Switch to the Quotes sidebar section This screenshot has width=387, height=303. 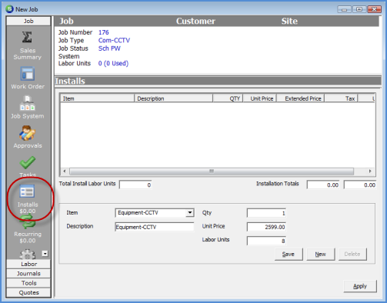click(28, 292)
